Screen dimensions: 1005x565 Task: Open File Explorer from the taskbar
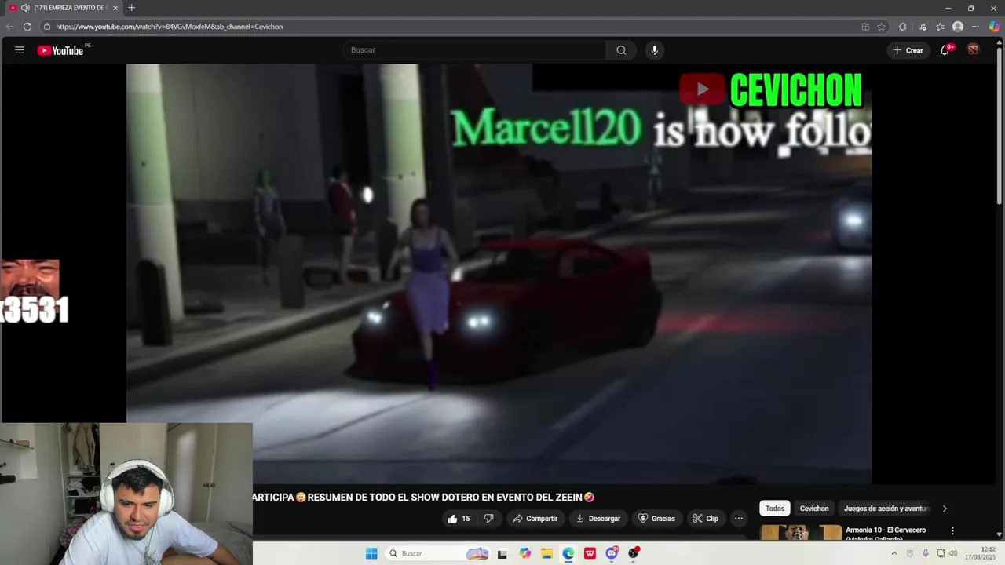[x=546, y=553]
